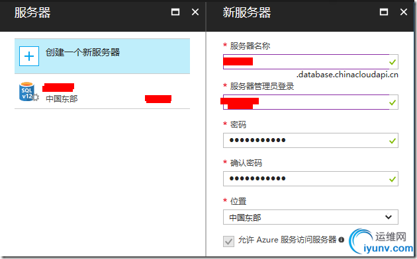Screen dimensions: 417x259
Task: Select 创建一个新服务器 option
Action: [x=102, y=56]
